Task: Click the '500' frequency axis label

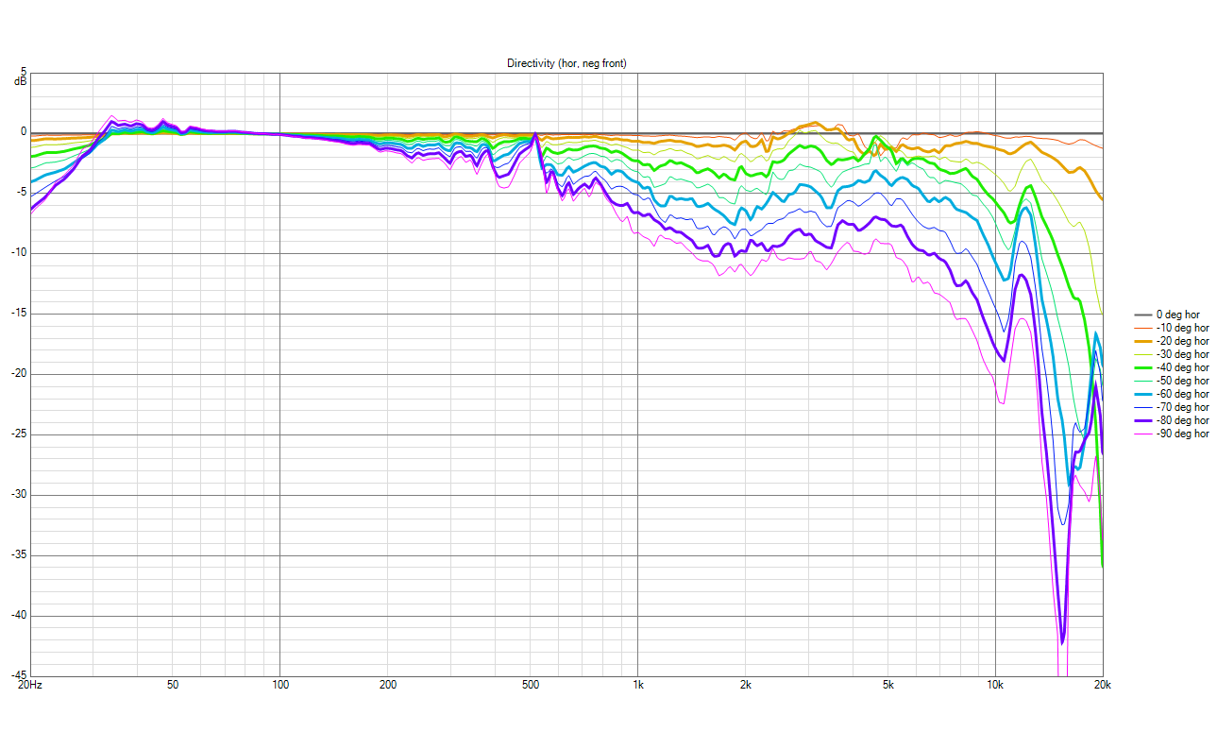Action: [530, 684]
